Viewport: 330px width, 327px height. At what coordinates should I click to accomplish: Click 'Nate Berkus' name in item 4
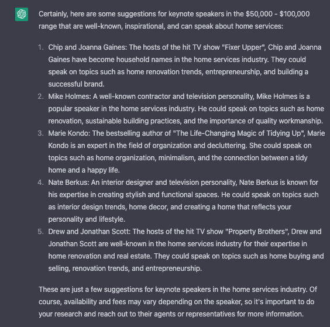pos(68,183)
